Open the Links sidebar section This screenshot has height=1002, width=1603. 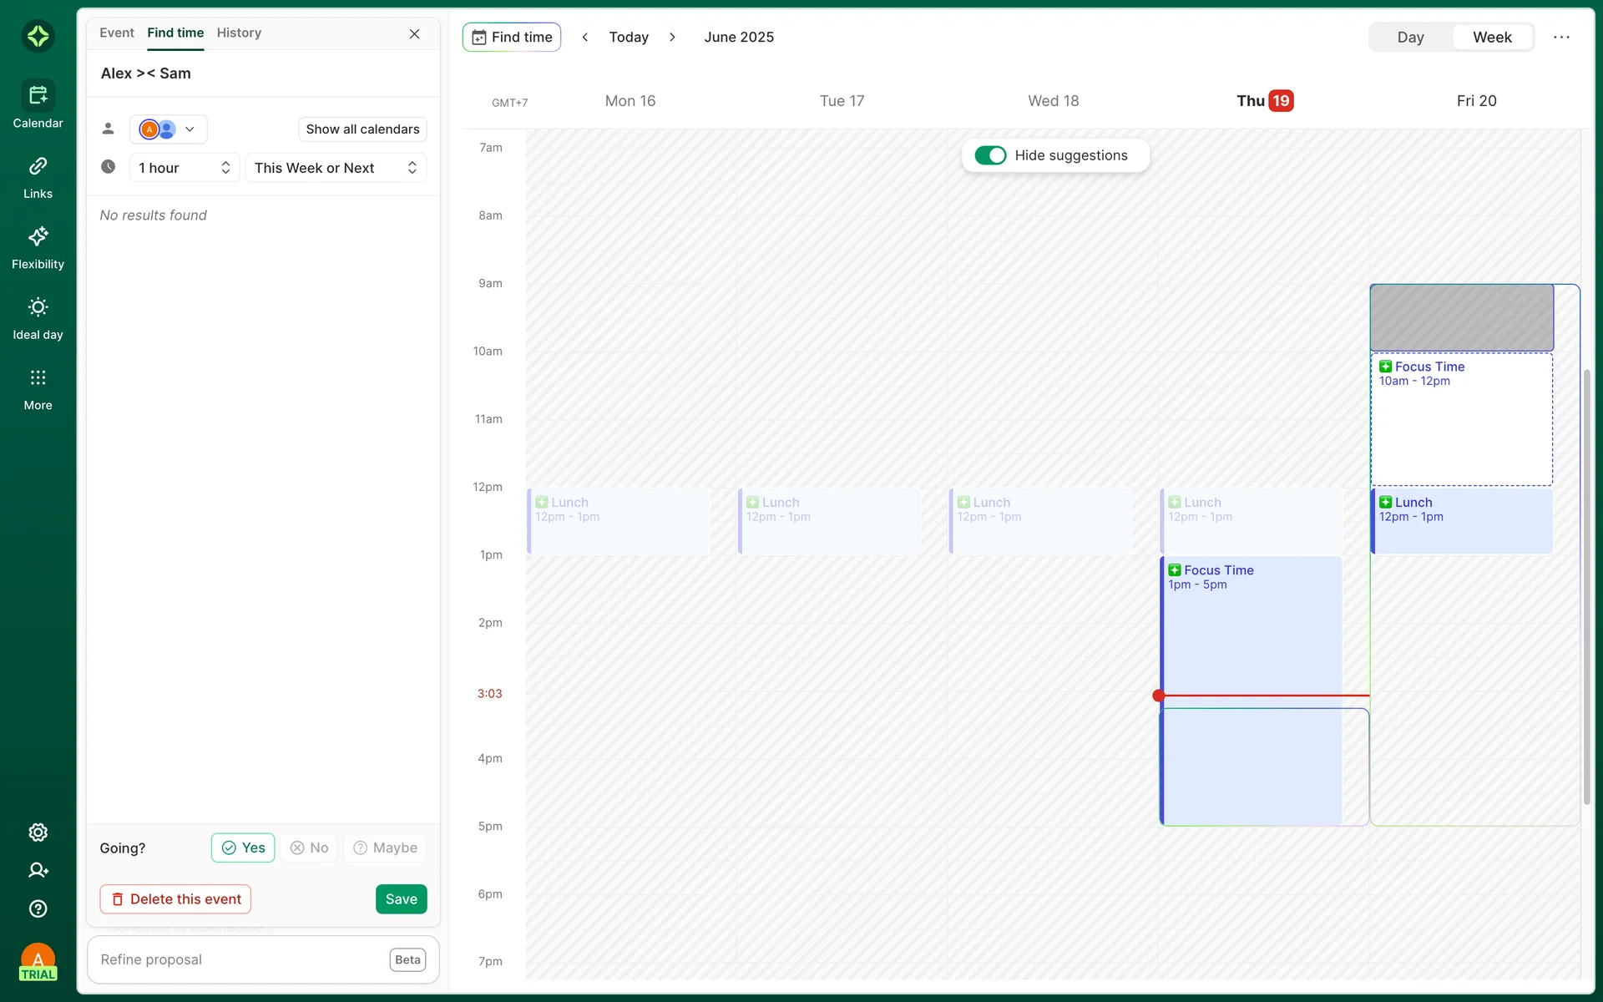coord(38,177)
